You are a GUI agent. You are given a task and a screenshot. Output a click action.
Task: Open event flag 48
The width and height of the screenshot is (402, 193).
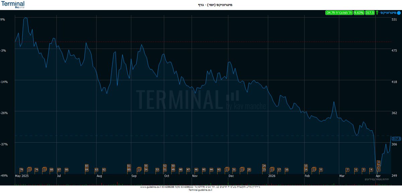coord(181,170)
